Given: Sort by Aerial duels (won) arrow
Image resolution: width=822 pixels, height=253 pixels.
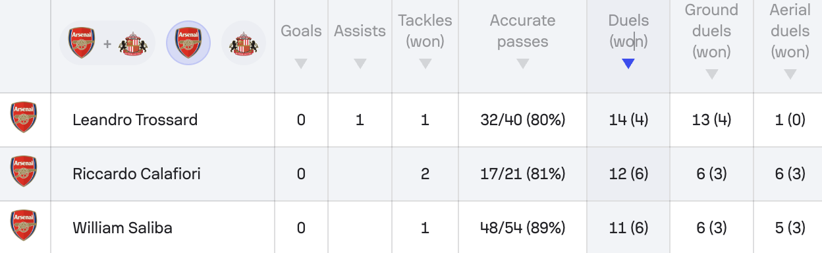Looking at the screenshot, I should point(790,74).
